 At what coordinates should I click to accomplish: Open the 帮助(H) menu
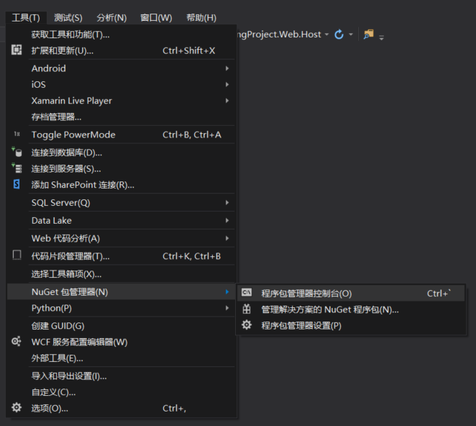[201, 18]
